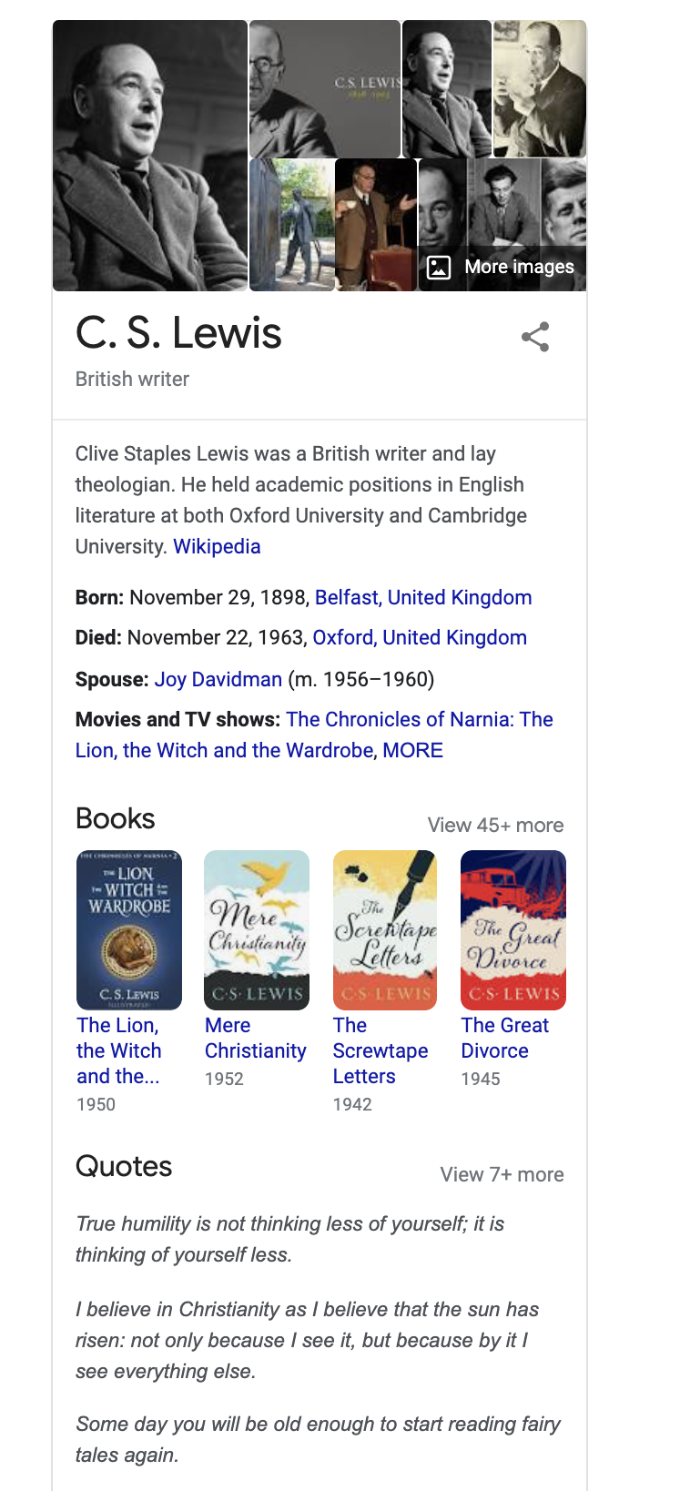Select The Lion, the Witch and the Wardrobe cover

click(x=129, y=930)
